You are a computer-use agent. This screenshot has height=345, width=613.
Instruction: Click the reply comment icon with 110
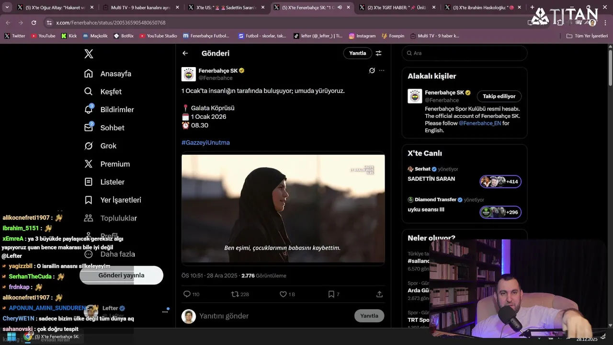click(x=187, y=294)
